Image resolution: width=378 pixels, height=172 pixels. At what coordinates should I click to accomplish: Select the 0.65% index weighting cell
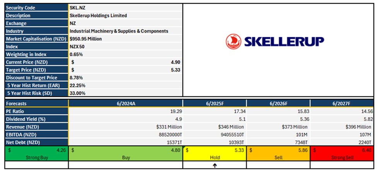point(125,55)
